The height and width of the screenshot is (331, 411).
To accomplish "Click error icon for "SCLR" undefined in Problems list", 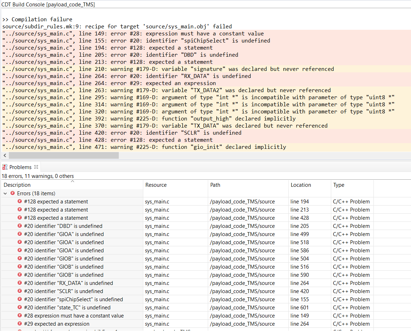I will [x=20, y=291].
